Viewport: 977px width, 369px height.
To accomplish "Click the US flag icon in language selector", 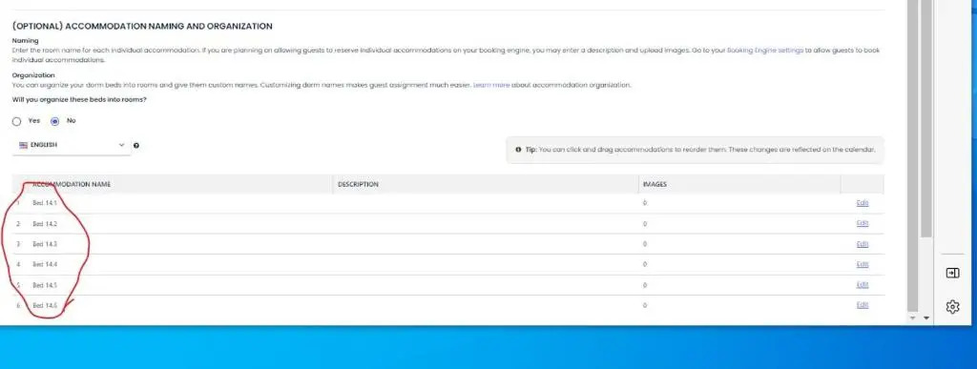I will pos(24,145).
